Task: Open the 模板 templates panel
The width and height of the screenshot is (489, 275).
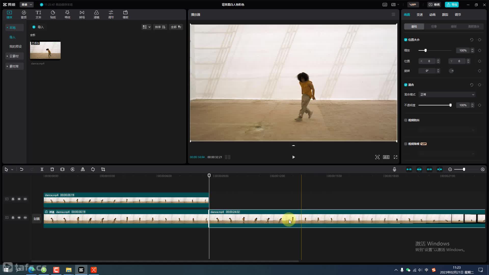Action: tap(125, 15)
